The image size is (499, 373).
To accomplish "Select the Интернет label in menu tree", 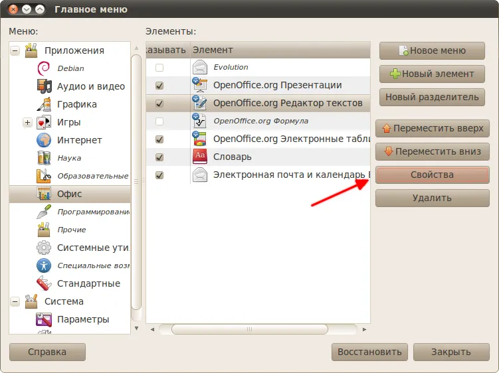I will (80, 140).
